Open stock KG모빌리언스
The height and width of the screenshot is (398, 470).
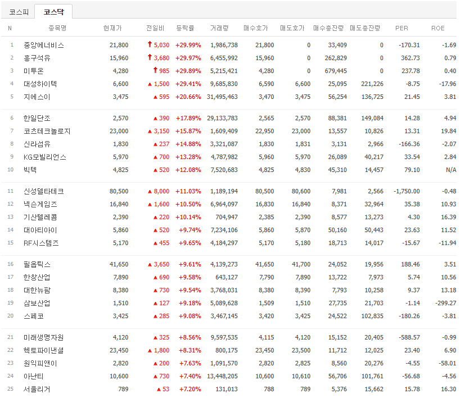pos(45,157)
